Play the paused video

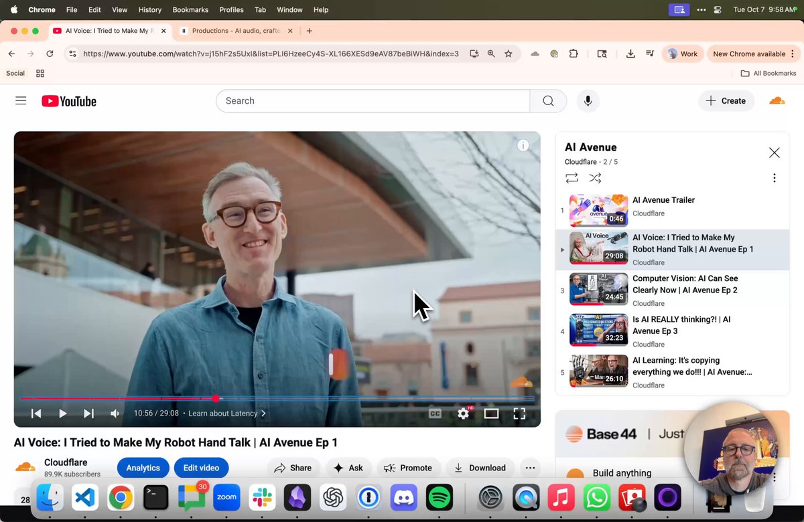pyautogui.click(x=62, y=414)
